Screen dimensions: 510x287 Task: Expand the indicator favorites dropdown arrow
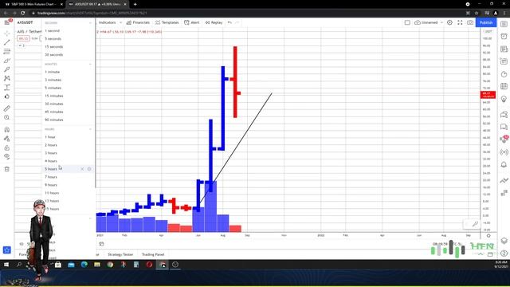[120, 22]
